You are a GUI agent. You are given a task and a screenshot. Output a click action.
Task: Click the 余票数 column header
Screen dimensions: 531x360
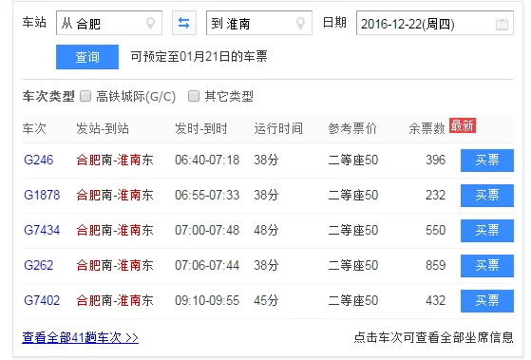tap(427, 128)
